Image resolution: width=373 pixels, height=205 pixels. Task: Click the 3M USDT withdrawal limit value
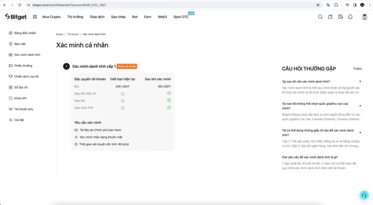tap(164, 87)
